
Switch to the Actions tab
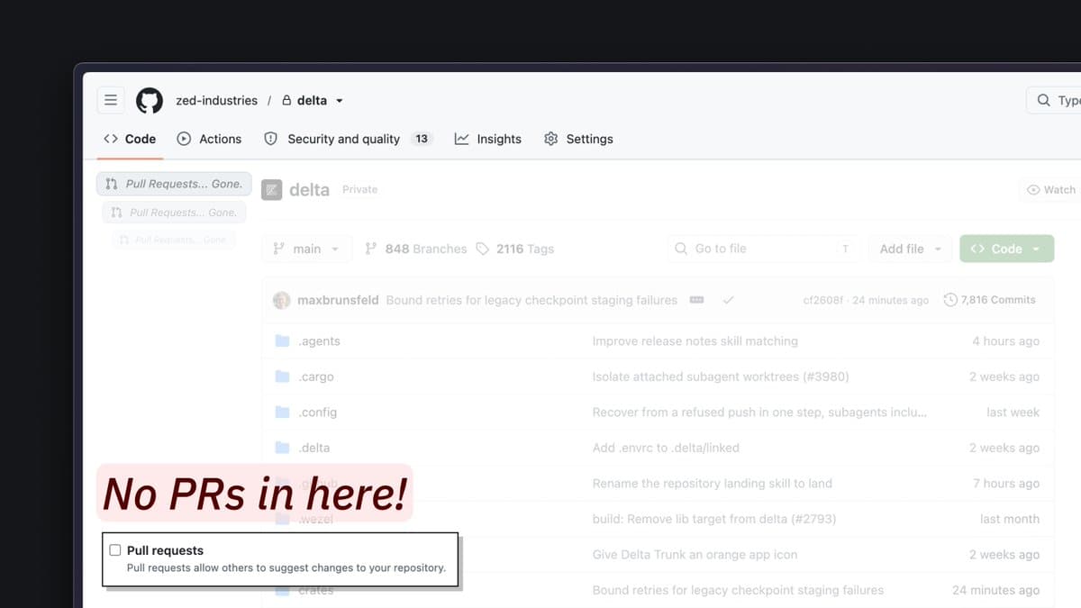pos(209,139)
